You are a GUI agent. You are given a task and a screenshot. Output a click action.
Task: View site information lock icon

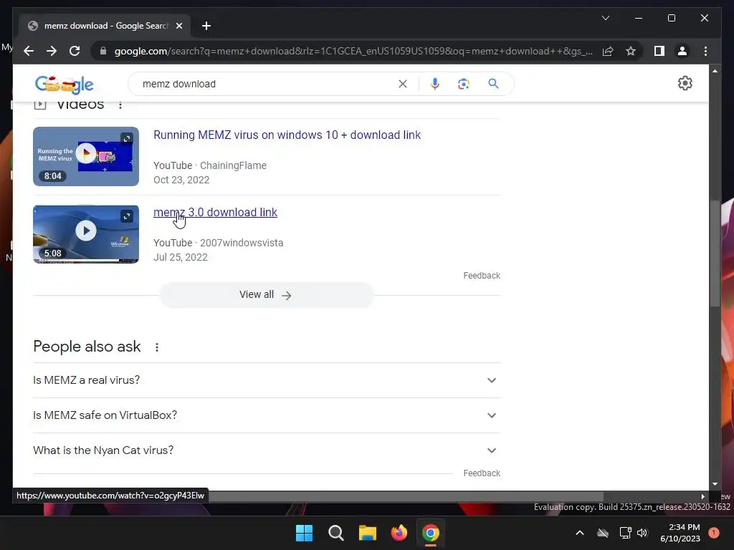pyautogui.click(x=103, y=51)
